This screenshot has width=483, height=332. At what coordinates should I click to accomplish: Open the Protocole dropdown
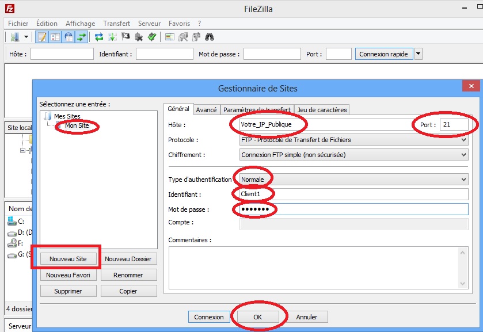click(x=354, y=140)
